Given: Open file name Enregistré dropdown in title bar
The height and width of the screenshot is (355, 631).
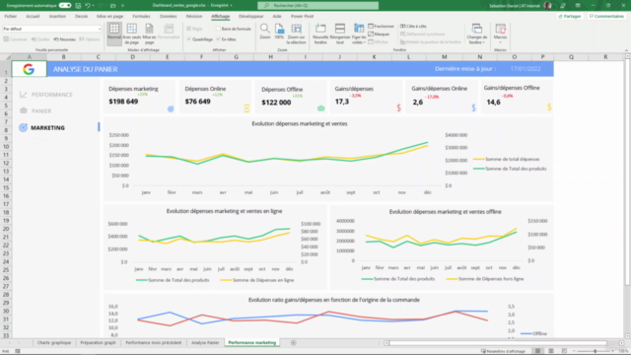Looking at the screenshot, I should [231, 6].
